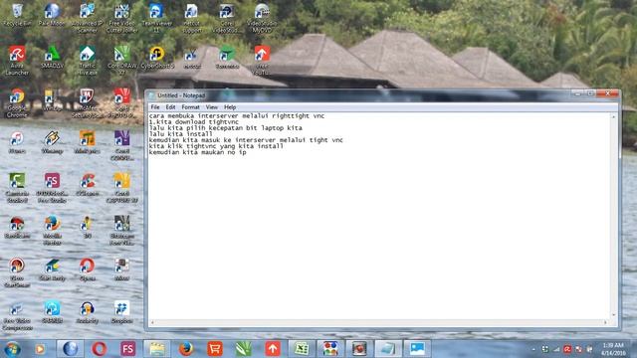Open Free Video Cutter Joiner shortcut
637x358 pixels.
pyautogui.click(x=121, y=18)
